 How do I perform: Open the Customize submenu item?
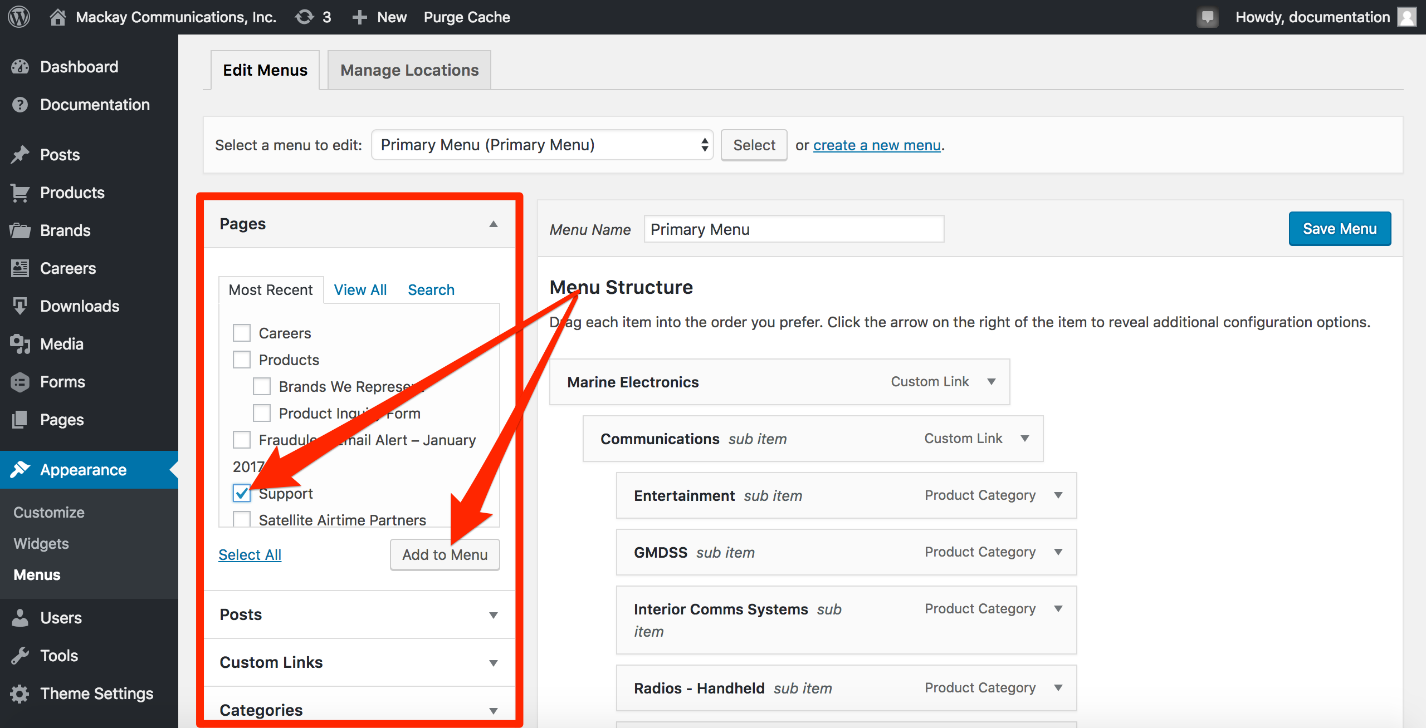coord(49,513)
